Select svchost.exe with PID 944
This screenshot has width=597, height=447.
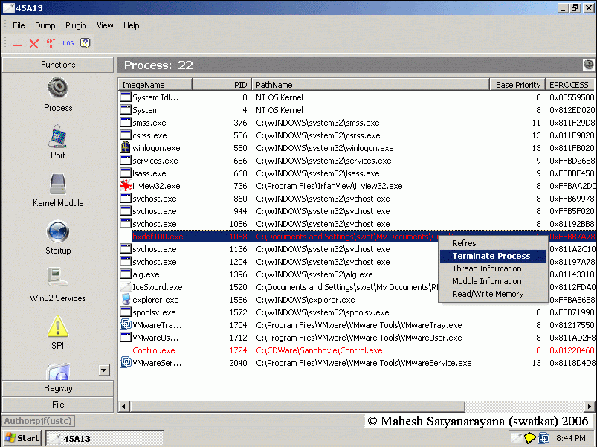(357, 211)
